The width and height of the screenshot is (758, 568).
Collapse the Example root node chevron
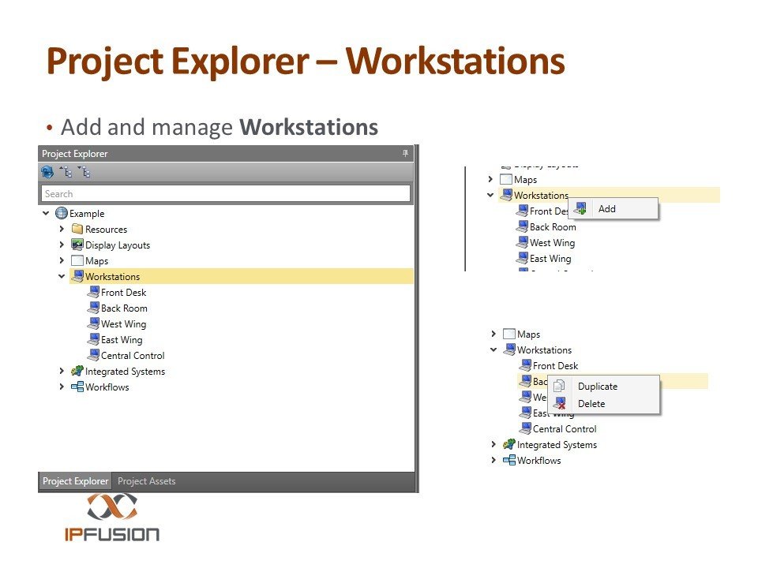46,213
